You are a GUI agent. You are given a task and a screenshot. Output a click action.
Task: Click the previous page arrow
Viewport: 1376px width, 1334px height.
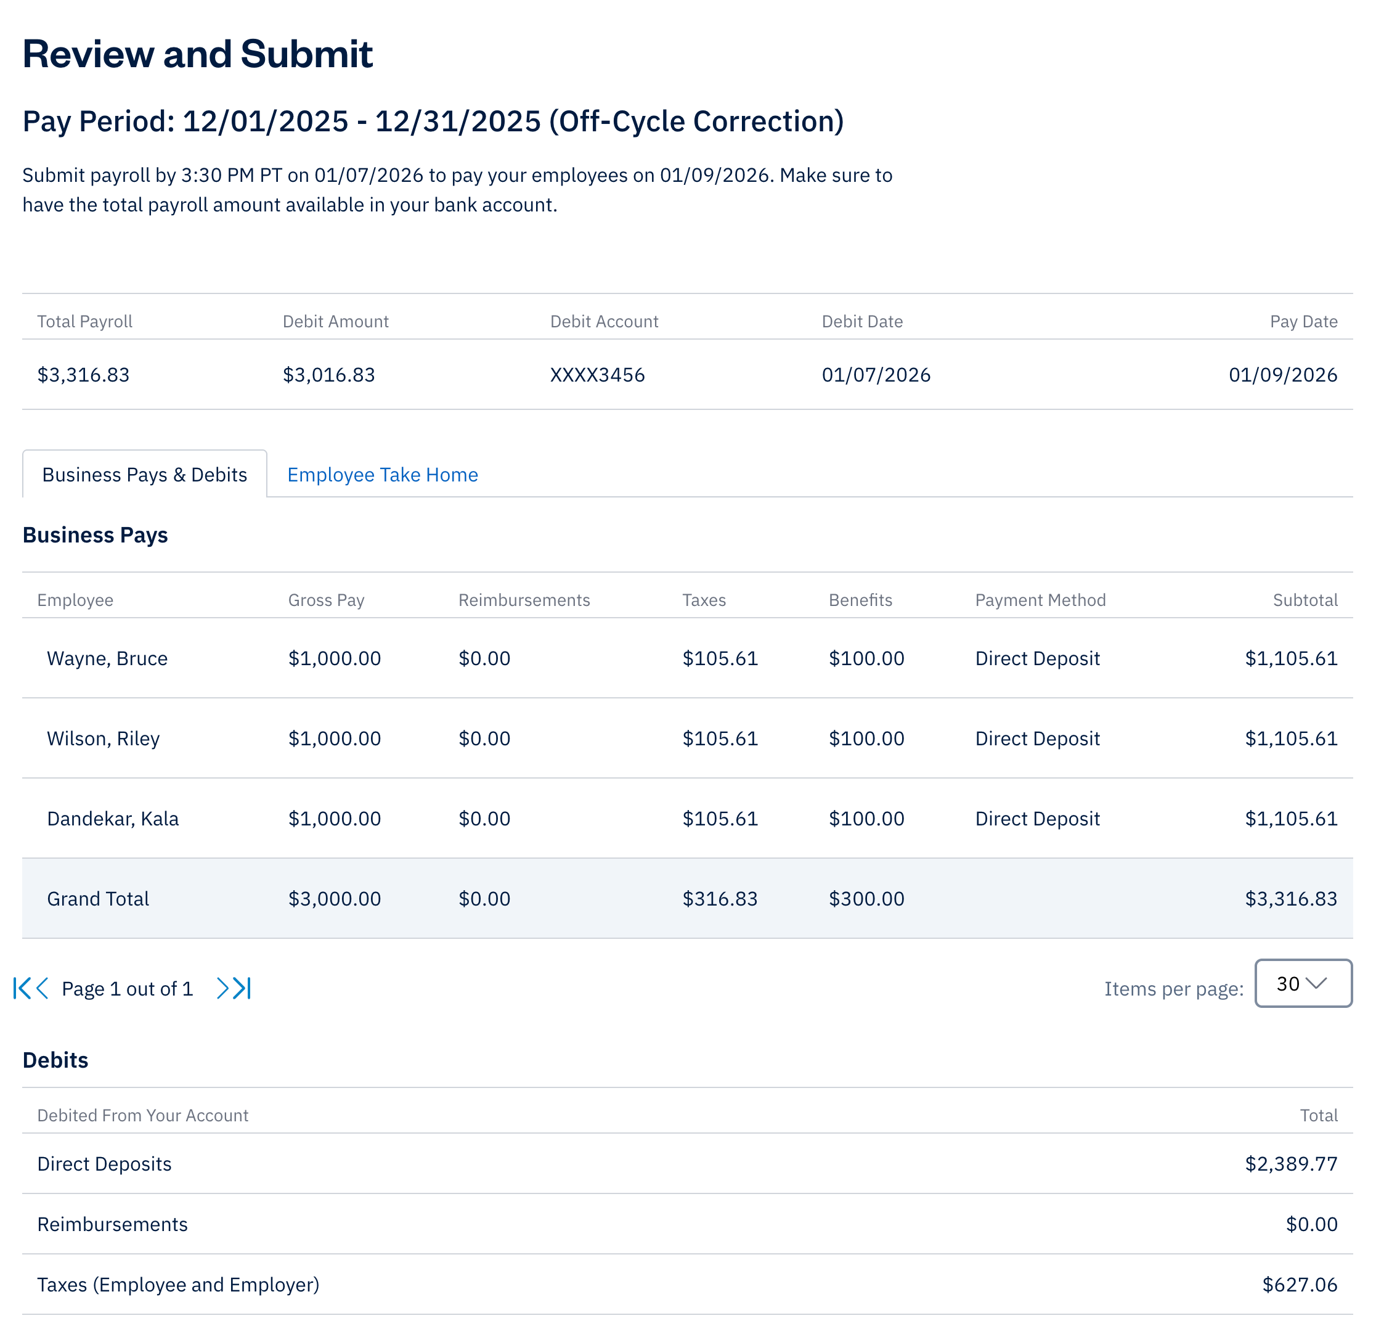[x=42, y=988]
